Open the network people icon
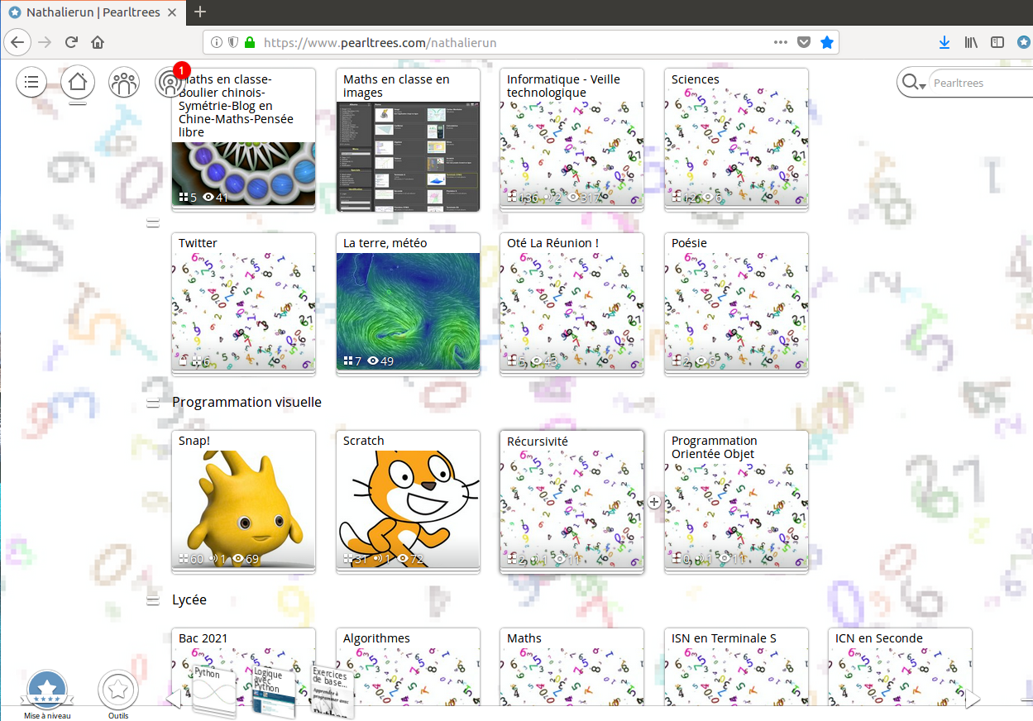 click(x=124, y=82)
